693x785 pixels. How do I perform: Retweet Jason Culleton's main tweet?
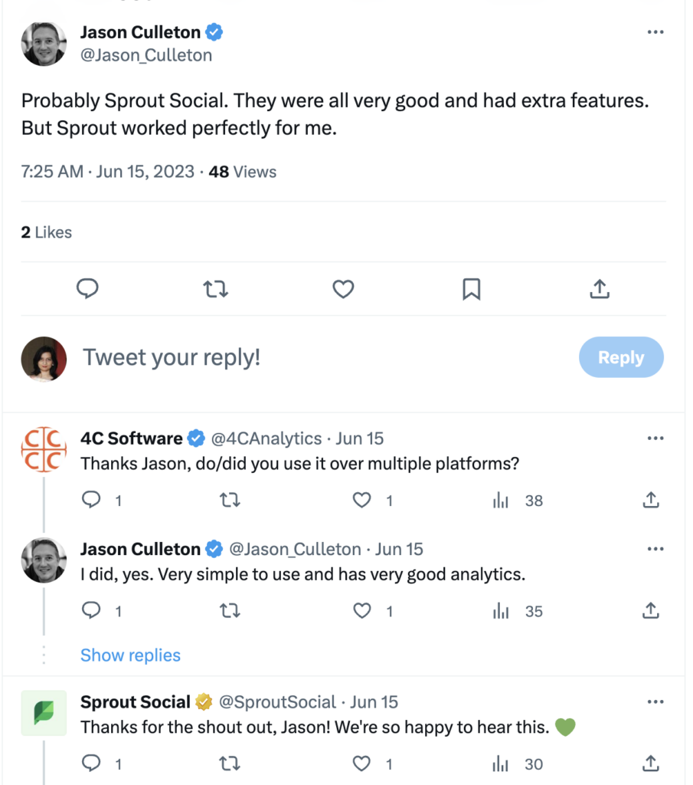coord(215,288)
